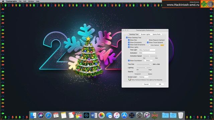Image resolution: width=214 pixels, height=120 pixels.
Task: Launch iTunes from the Dock
Action: [117, 115]
